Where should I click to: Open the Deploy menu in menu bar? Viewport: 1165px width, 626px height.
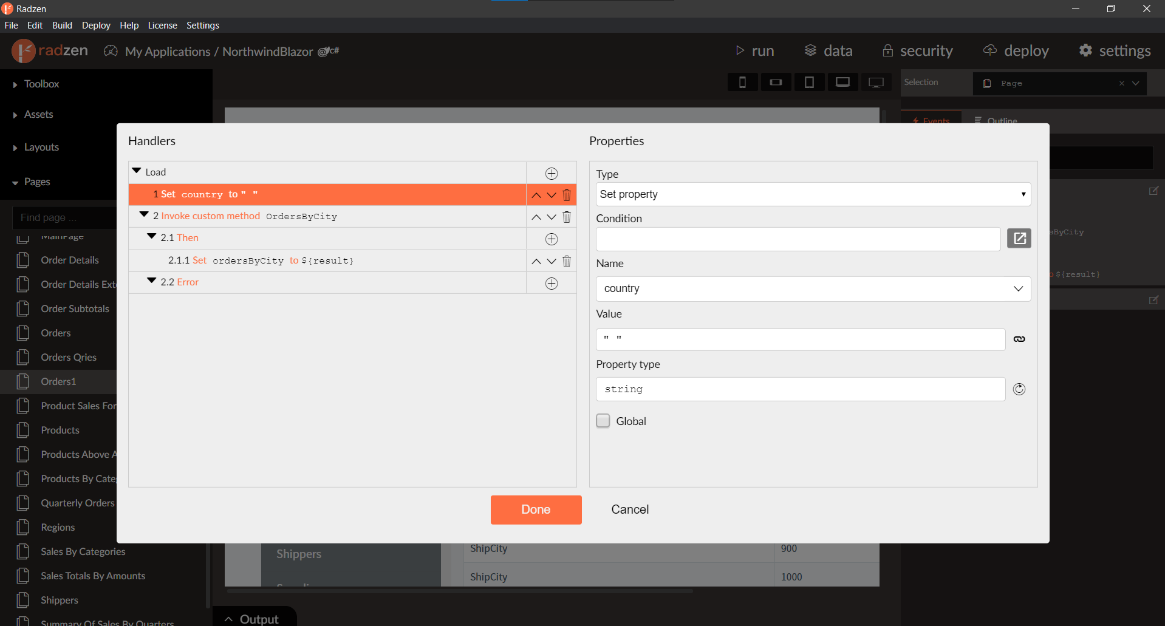[x=96, y=26]
